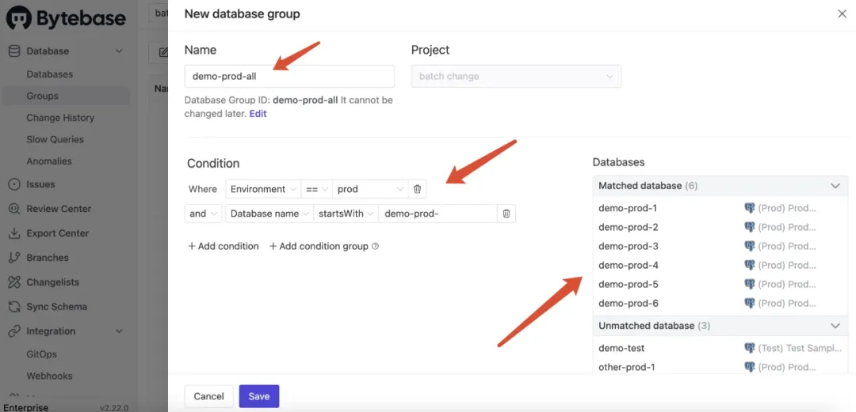Save the new database group
856x412 pixels.
[259, 396]
